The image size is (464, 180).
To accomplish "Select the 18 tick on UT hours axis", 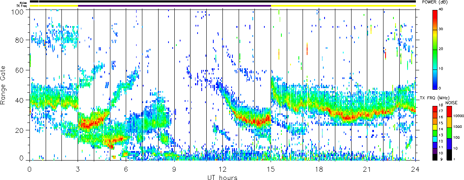I will pos(319,169).
